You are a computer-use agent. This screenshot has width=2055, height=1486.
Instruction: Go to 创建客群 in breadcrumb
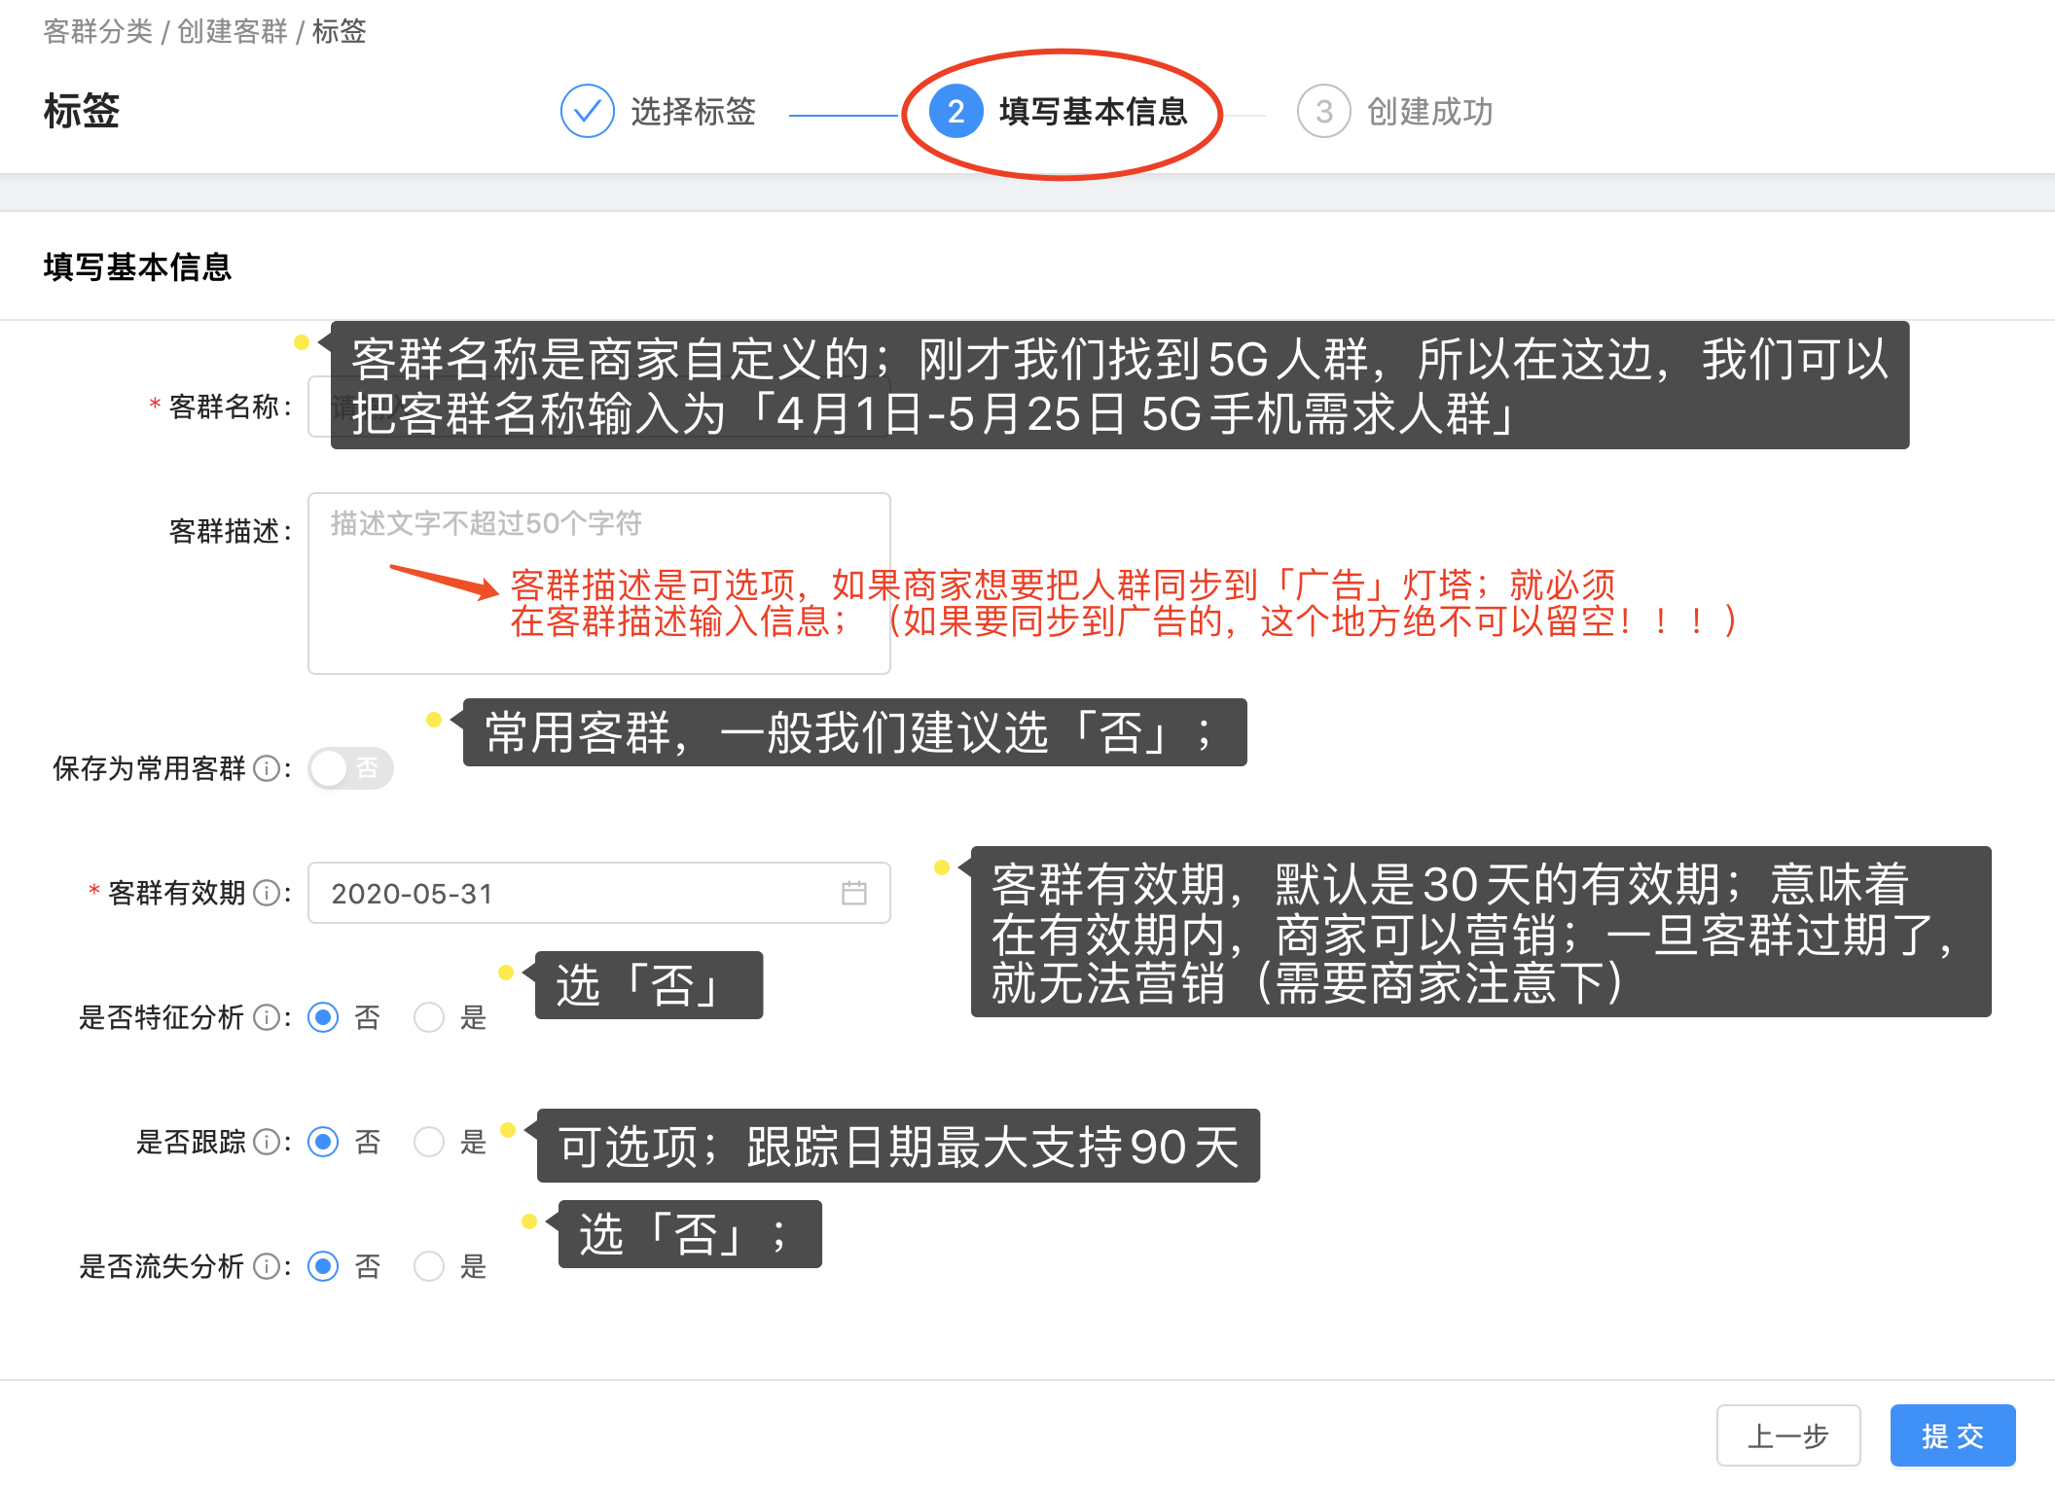(232, 31)
